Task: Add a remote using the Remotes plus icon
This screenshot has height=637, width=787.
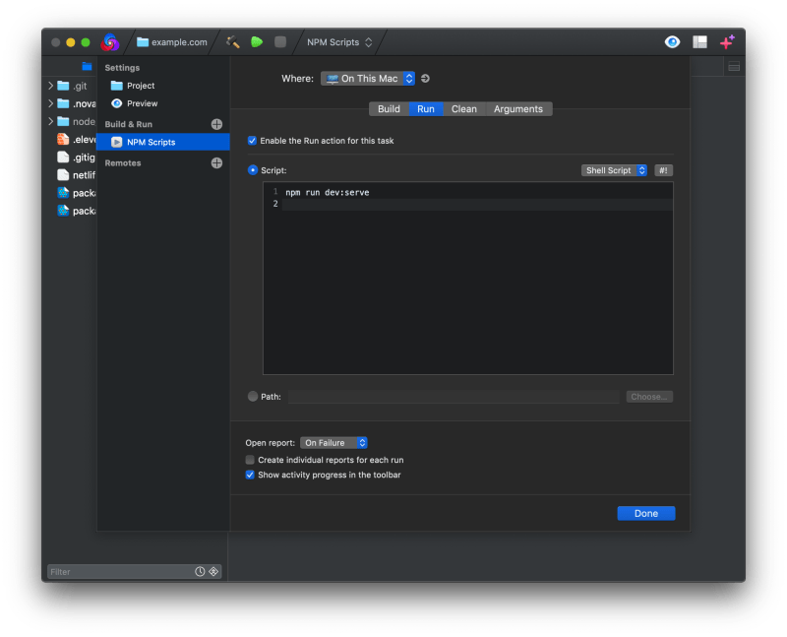Action: [218, 162]
